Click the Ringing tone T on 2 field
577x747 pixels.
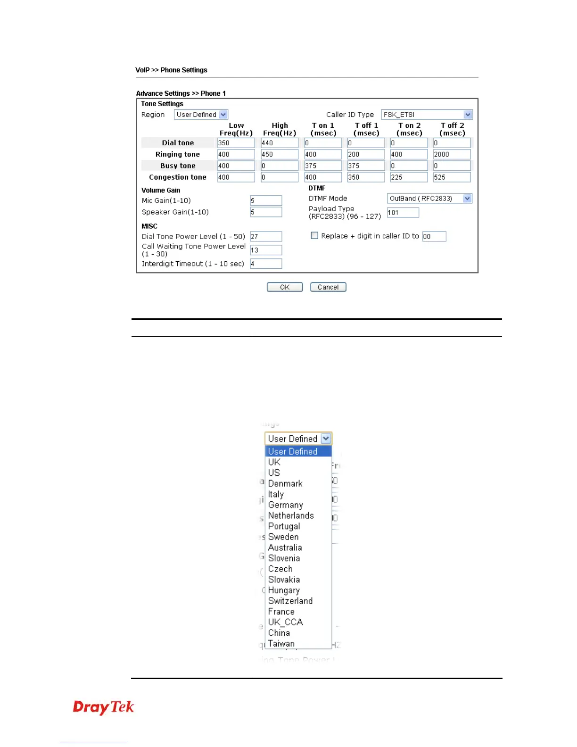[x=409, y=154]
